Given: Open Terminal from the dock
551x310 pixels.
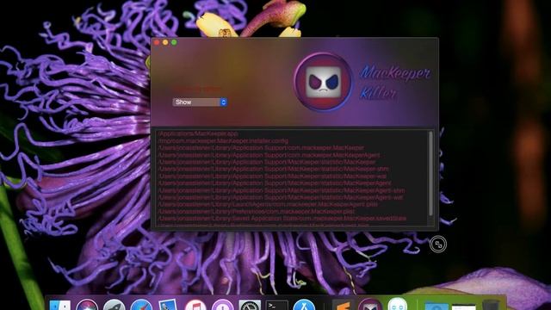Looking at the screenshot, I should click(x=277, y=305).
